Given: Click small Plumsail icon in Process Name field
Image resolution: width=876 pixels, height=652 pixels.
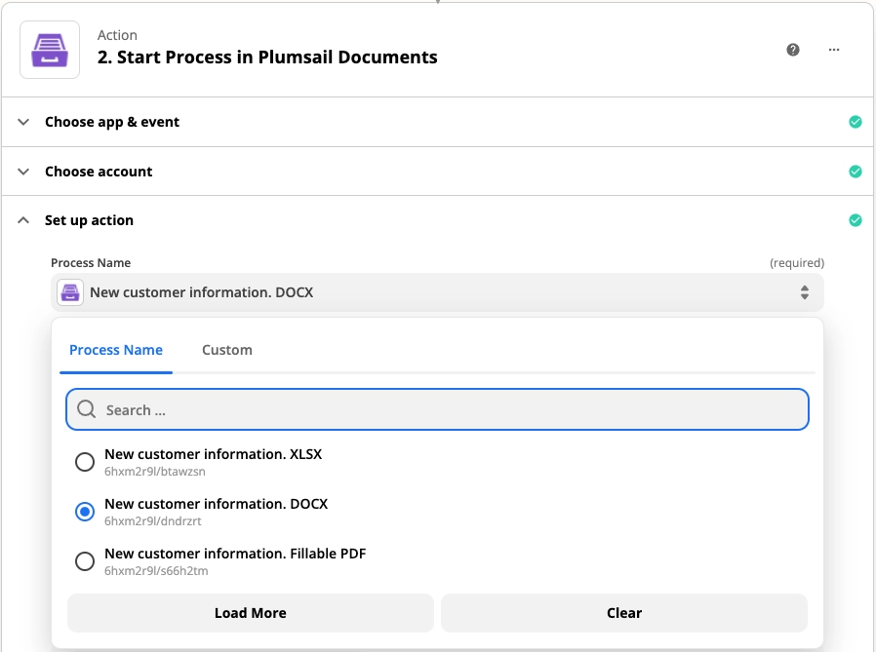Looking at the screenshot, I should click(x=70, y=292).
